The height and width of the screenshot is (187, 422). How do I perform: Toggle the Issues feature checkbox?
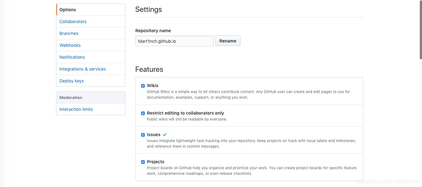pos(143,135)
